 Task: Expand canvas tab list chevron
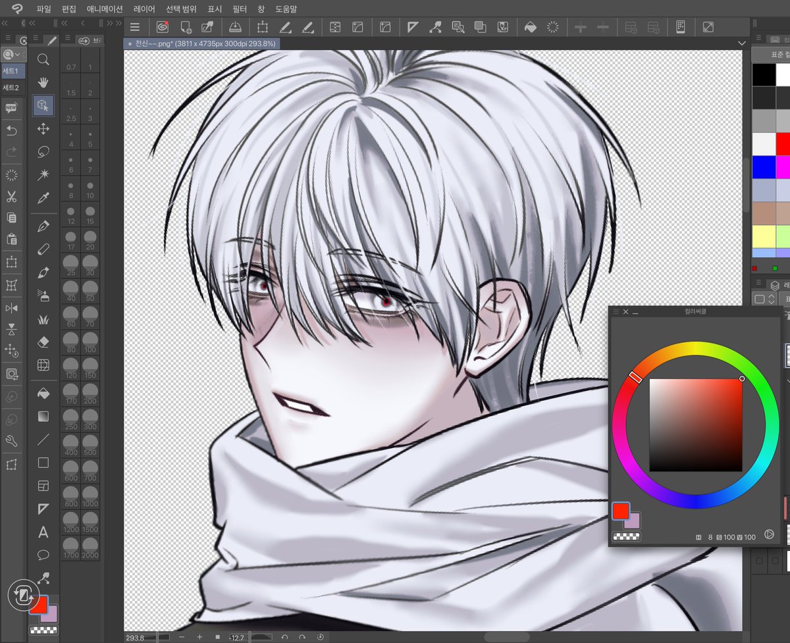(741, 43)
